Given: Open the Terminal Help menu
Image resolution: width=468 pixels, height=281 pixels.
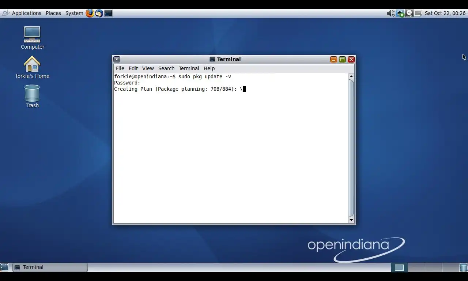Looking at the screenshot, I should [x=209, y=68].
